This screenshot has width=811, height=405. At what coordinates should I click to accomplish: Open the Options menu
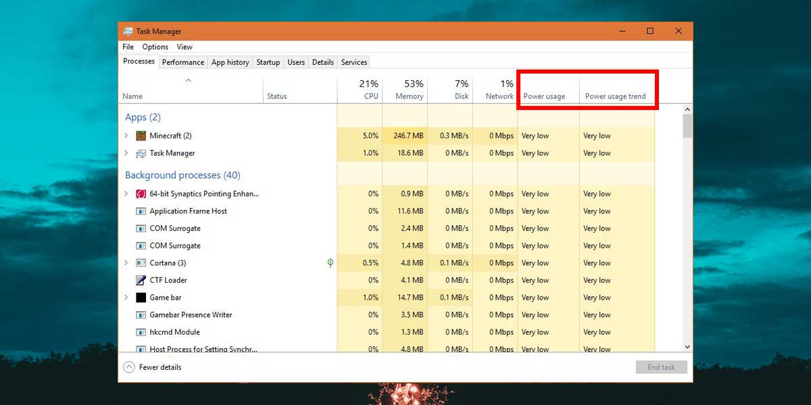(x=155, y=47)
